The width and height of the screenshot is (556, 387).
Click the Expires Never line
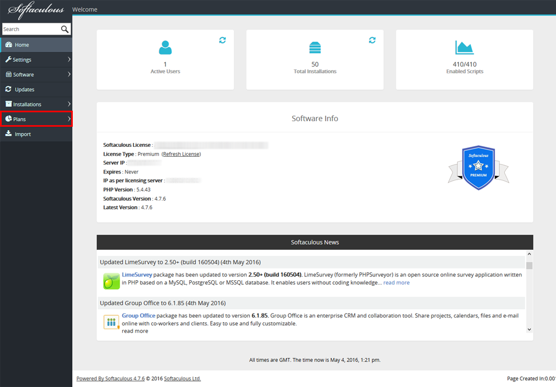(x=121, y=172)
